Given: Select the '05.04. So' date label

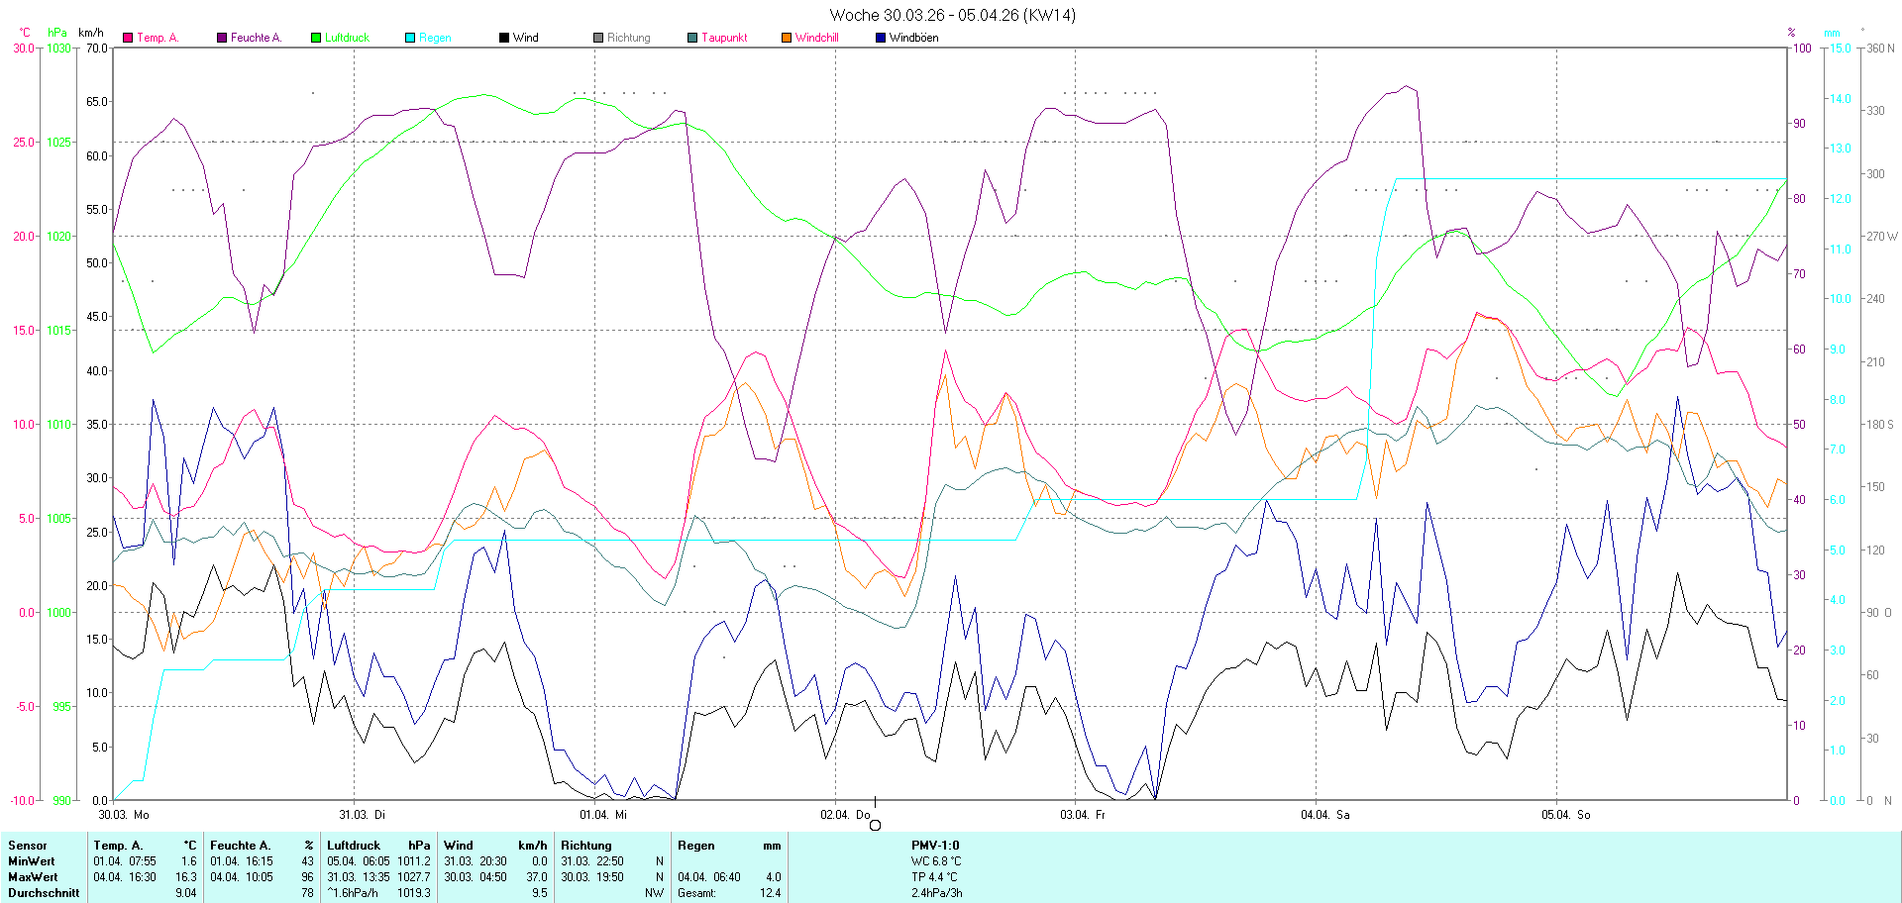Looking at the screenshot, I should tap(1565, 815).
